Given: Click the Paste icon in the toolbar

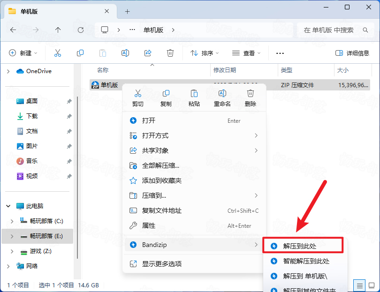Looking at the screenshot, I should (x=103, y=53).
